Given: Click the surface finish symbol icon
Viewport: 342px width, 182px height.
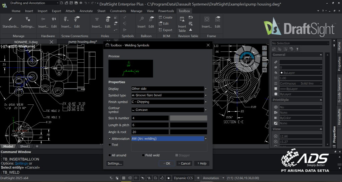Looking at the screenshot, I should 125,17.
